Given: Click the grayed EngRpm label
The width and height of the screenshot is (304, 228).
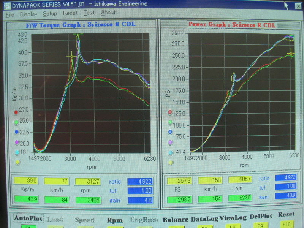Looking at the screenshot, I should click(x=144, y=220).
